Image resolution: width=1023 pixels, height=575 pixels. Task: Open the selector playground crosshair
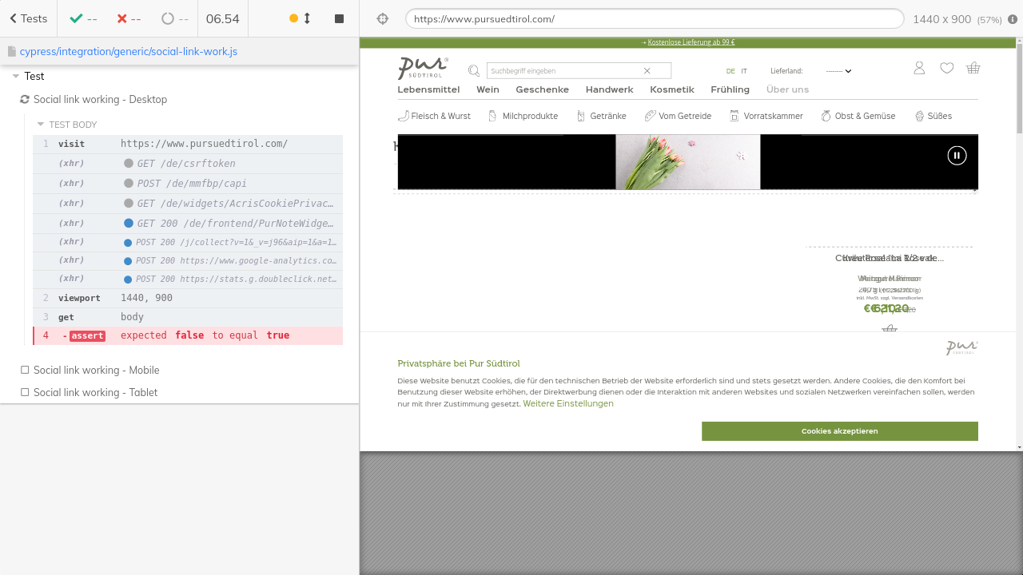[x=382, y=18]
